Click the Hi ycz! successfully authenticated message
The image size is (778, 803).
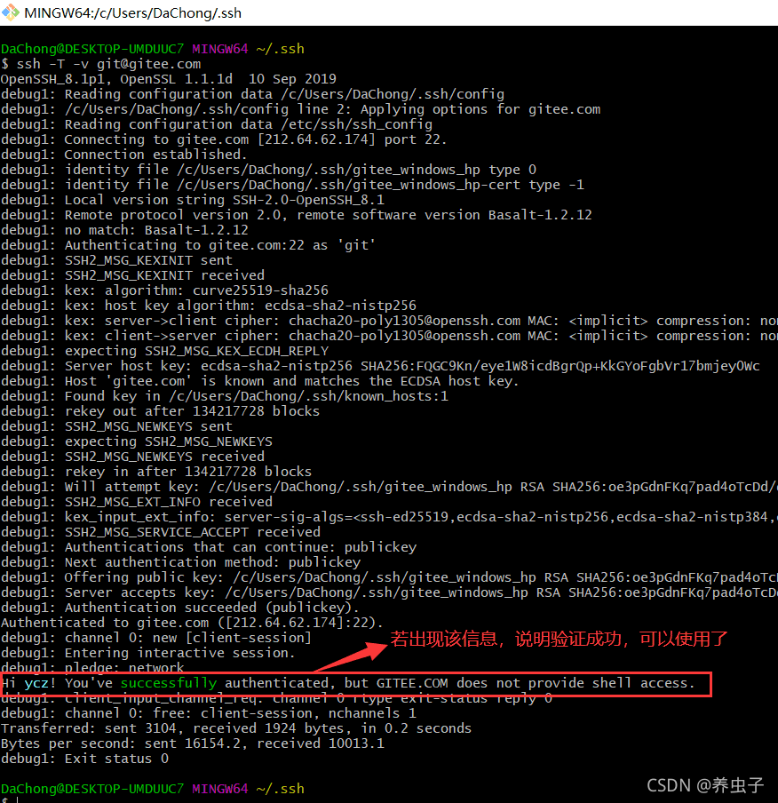(348, 683)
